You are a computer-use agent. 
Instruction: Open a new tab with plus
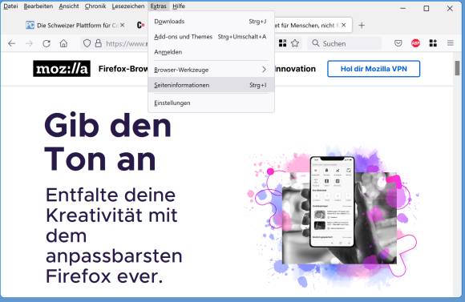(x=362, y=26)
